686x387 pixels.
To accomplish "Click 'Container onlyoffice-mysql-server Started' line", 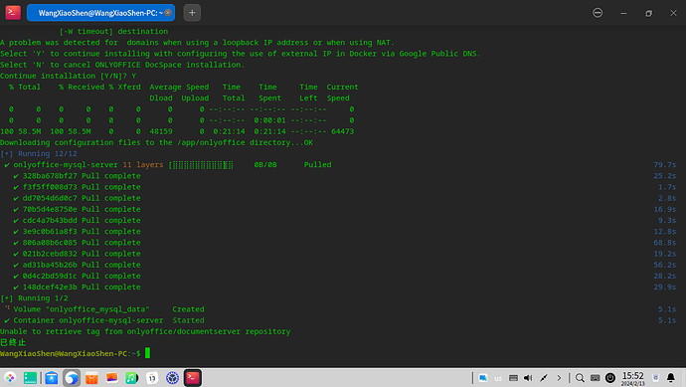I will point(104,320).
